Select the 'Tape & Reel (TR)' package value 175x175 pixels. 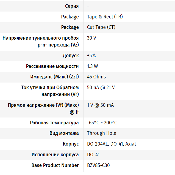coord(105,17)
